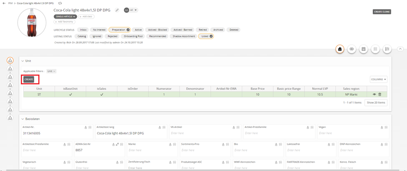Viewport: 407px width, 171px height.
Task: Click the Artikel-Nr. field context icon
Action: (86, 127)
